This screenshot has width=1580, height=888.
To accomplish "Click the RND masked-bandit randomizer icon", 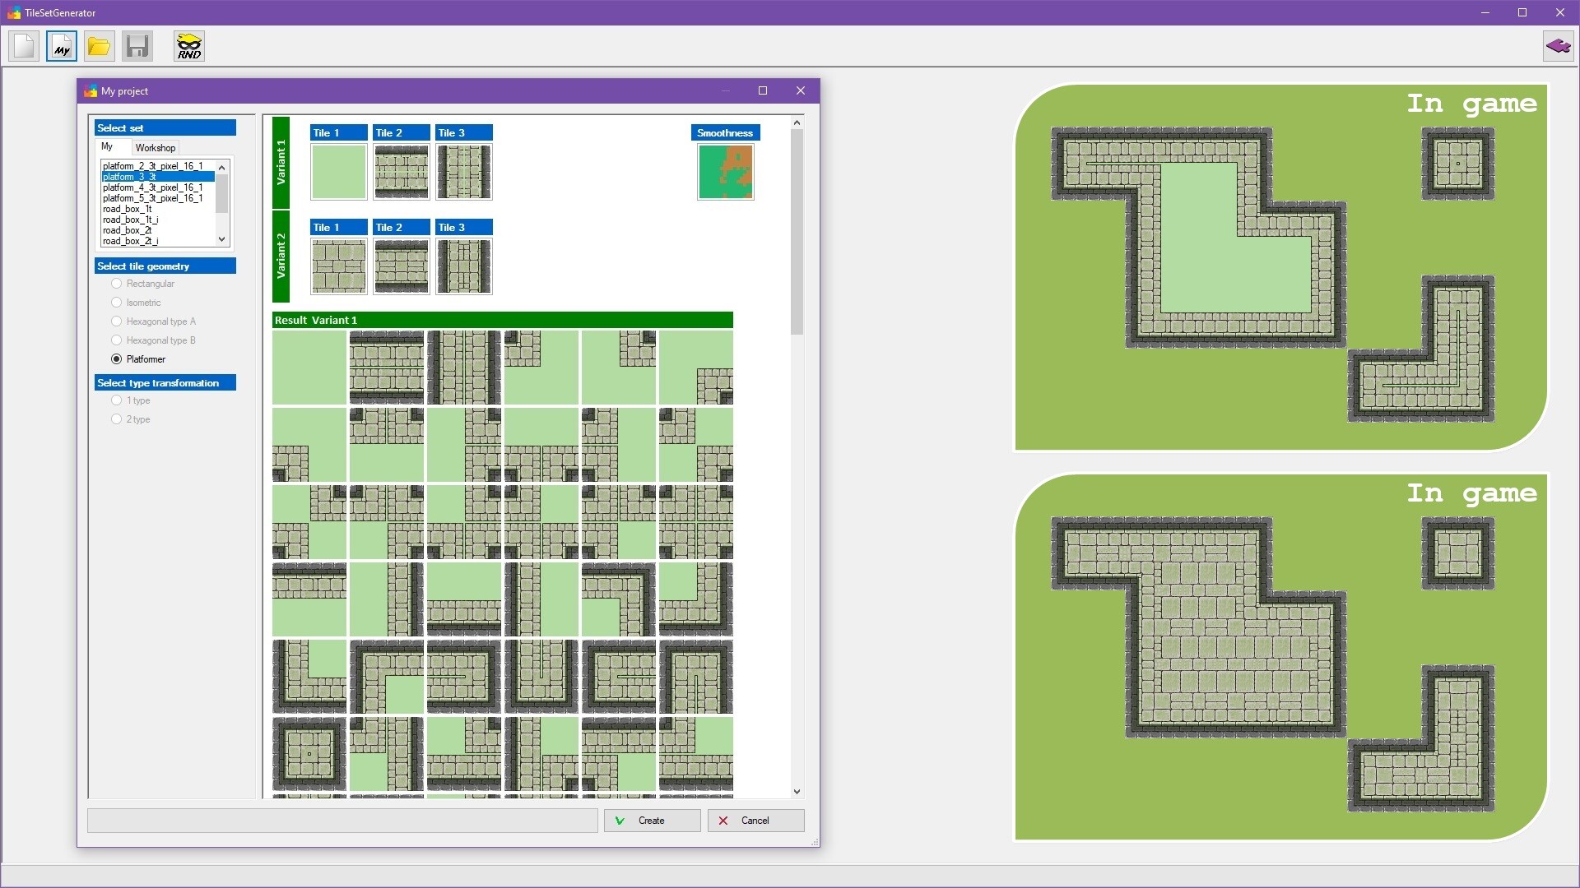I will (188, 46).
